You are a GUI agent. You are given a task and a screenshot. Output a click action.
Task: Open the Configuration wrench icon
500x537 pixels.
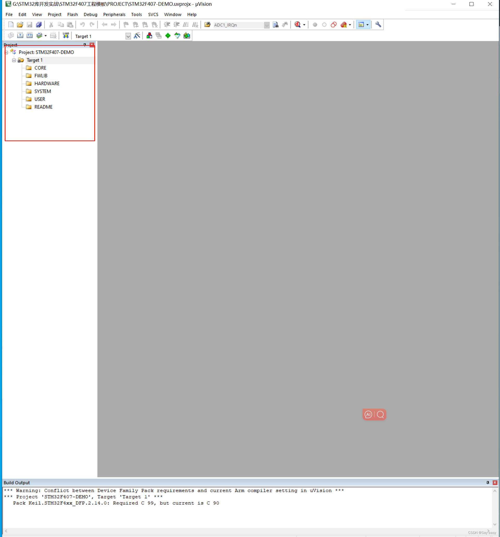[378, 25]
